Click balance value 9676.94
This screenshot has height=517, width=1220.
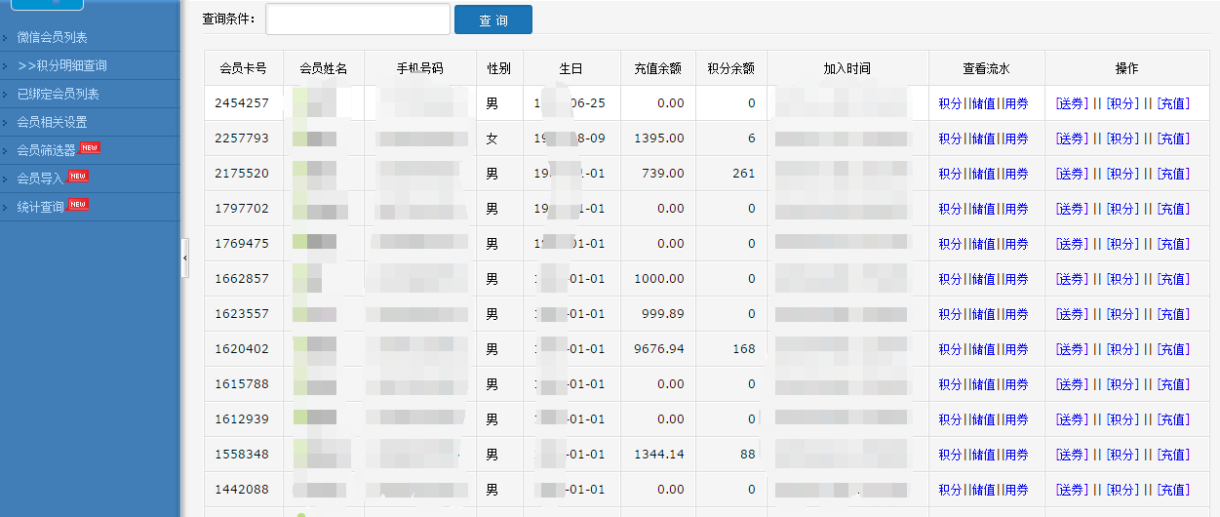659,349
